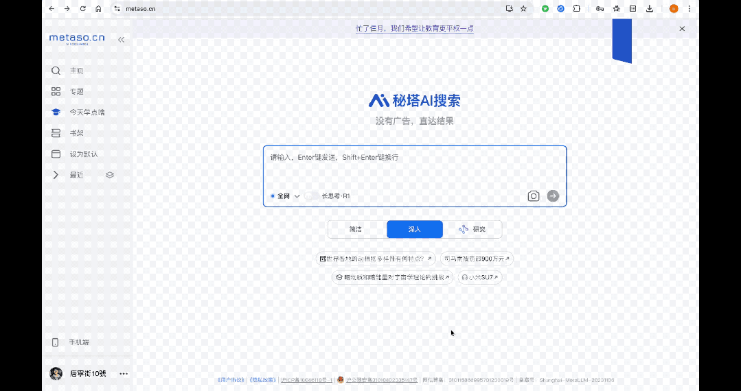Click the 秘塔AI搜索 logo
The height and width of the screenshot is (391, 741).
pos(414,100)
